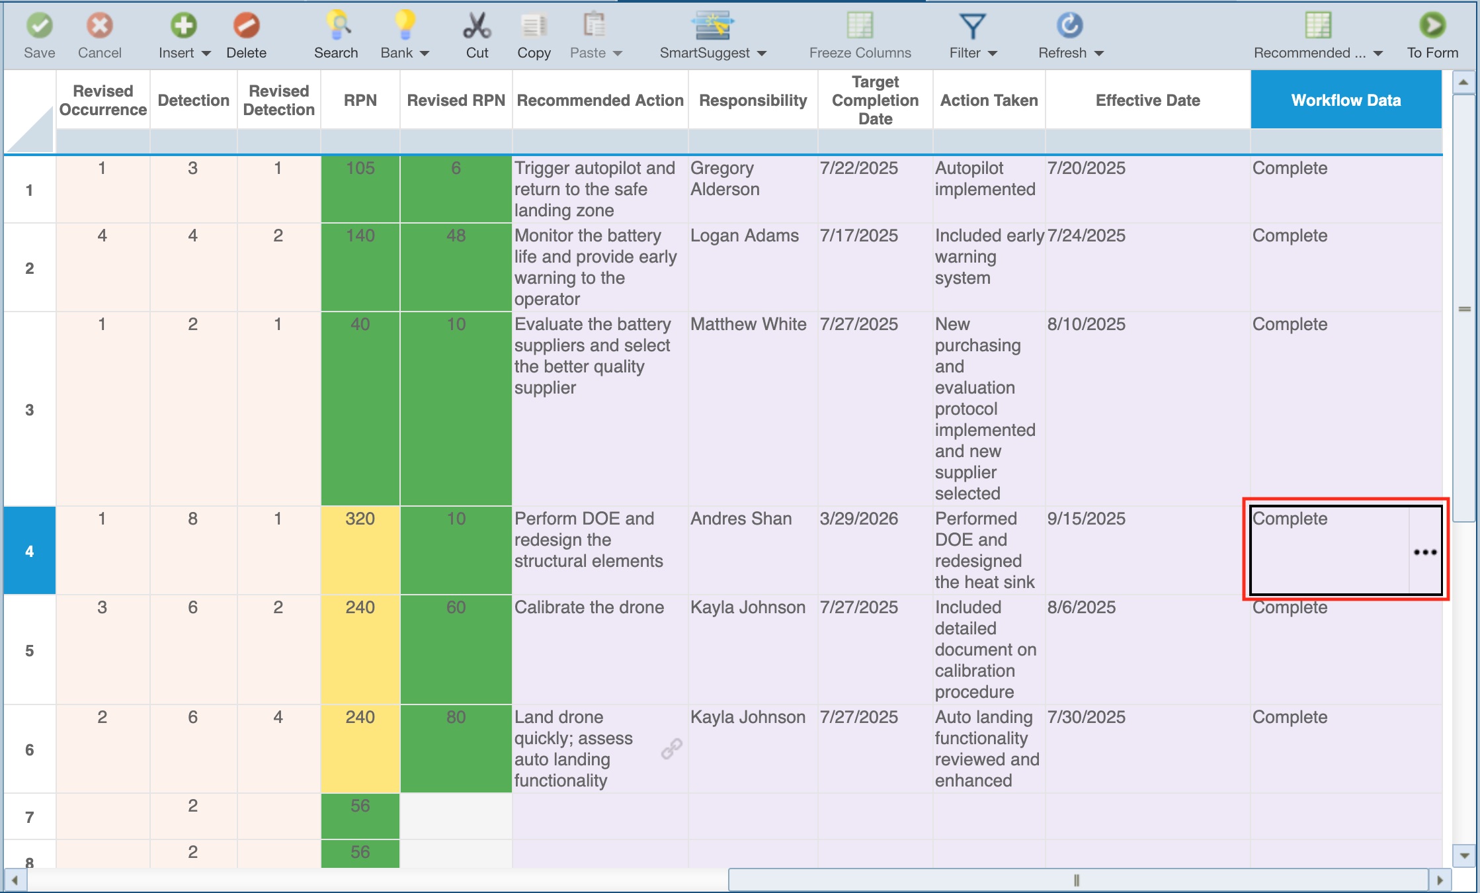This screenshot has height=893, width=1480.
Task: Click the vertical scrollbar down arrow
Action: [x=1464, y=855]
